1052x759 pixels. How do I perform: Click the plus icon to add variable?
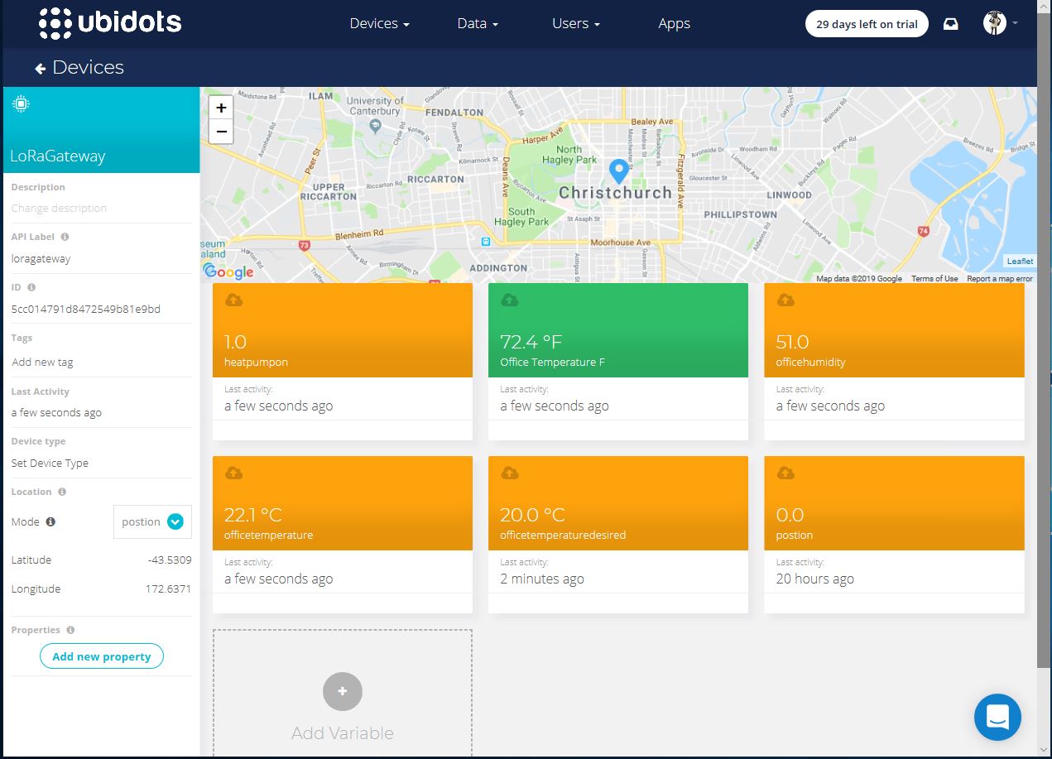click(x=343, y=691)
